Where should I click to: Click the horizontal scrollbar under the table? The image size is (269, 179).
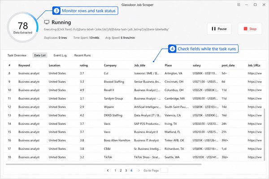tap(104, 164)
